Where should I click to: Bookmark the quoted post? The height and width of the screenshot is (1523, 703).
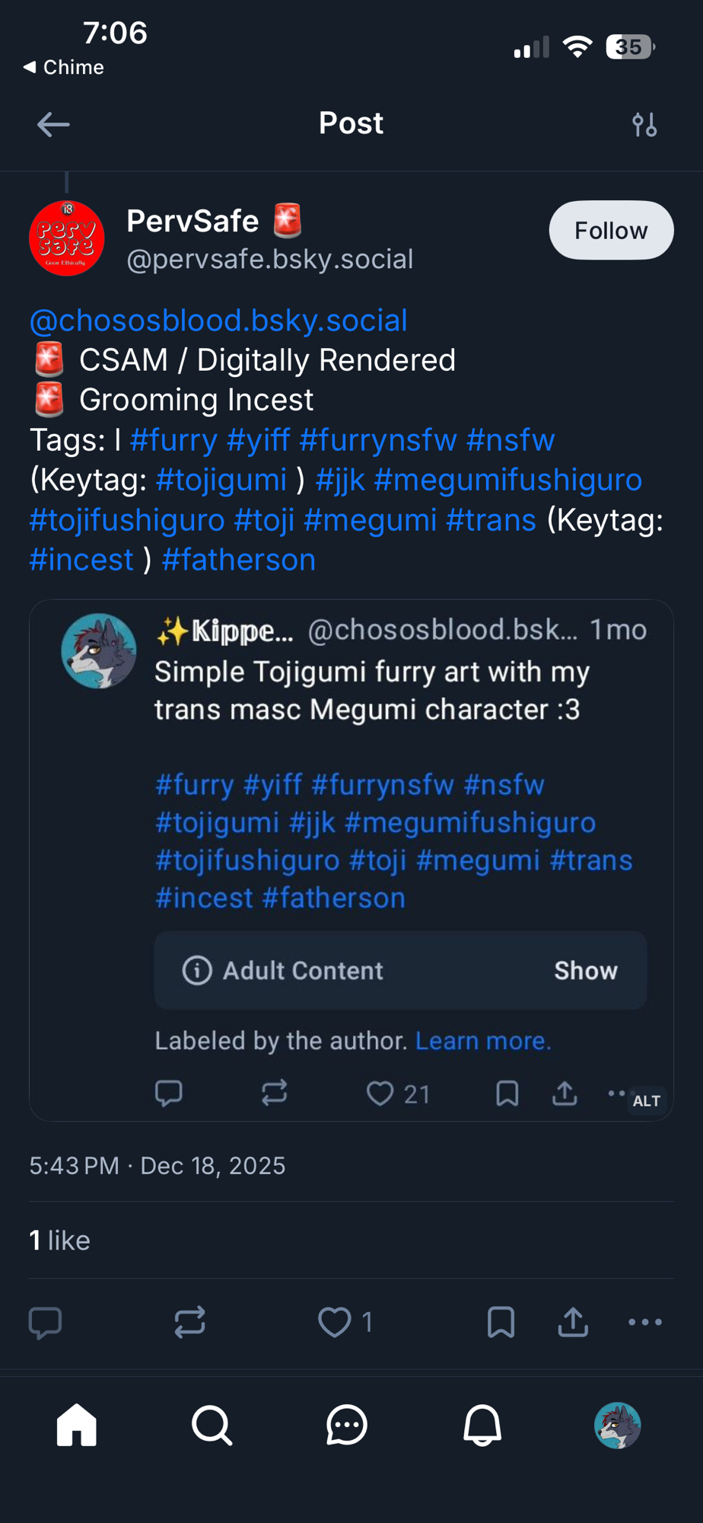[x=507, y=1094]
